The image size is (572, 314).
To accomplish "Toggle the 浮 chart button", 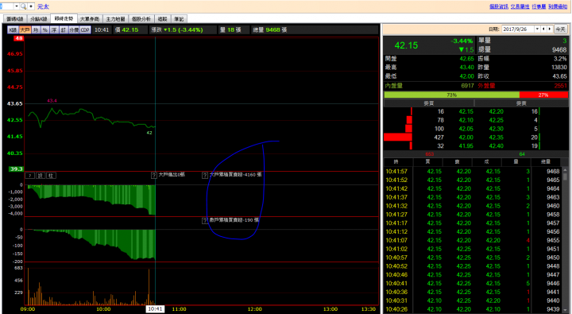I will click(54, 30).
